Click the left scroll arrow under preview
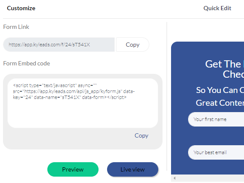The width and height of the screenshot is (244, 183). pyautogui.click(x=174, y=178)
